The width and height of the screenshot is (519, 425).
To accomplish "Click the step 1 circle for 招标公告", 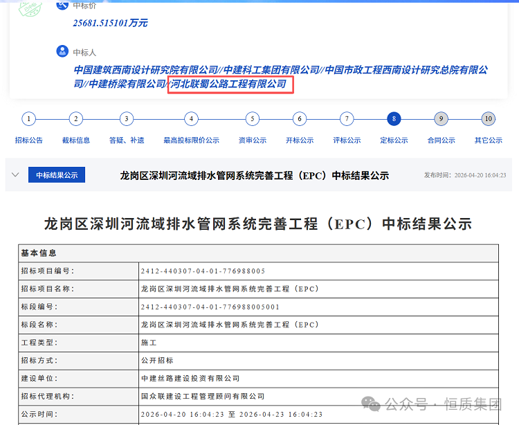I will (x=28, y=119).
